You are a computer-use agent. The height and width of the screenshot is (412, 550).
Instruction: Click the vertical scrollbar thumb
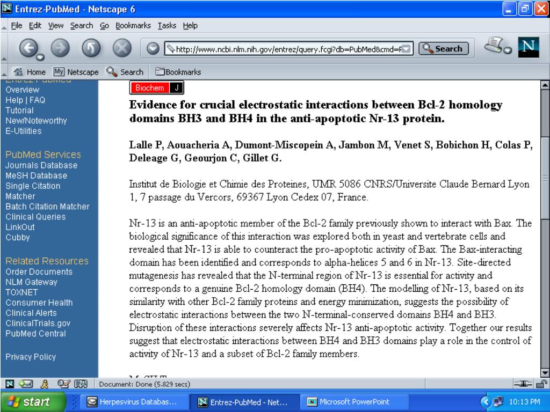(545, 178)
